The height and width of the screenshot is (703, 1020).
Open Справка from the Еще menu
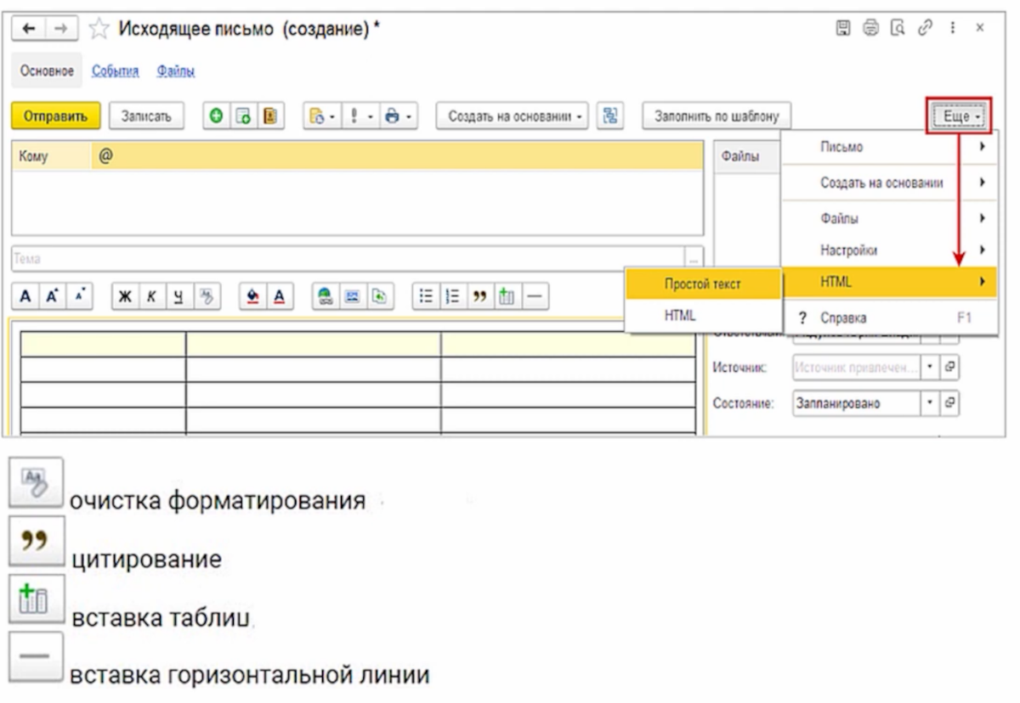[x=888, y=318]
